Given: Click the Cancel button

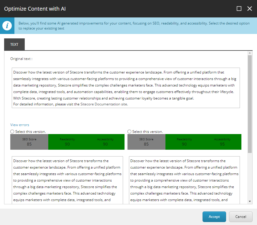Looking at the screenshot, I should [x=241, y=217].
